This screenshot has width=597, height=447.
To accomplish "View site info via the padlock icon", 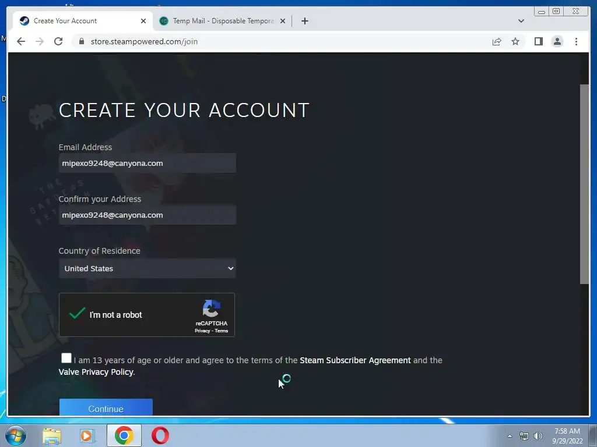I will [81, 41].
